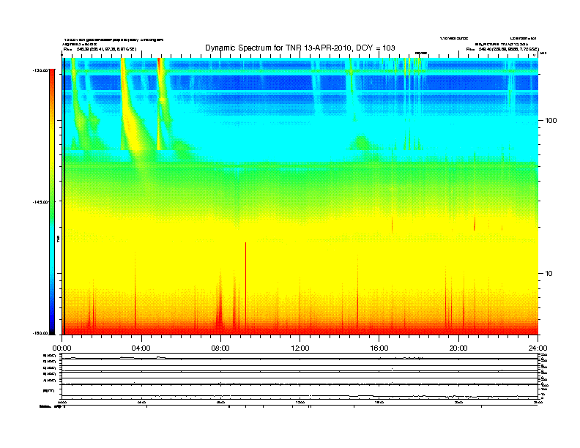Click the 10 frequency axis label
The width and height of the screenshot is (580, 448).
549,274
